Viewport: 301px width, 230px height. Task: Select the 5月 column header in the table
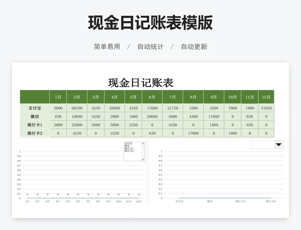pos(133,97)
